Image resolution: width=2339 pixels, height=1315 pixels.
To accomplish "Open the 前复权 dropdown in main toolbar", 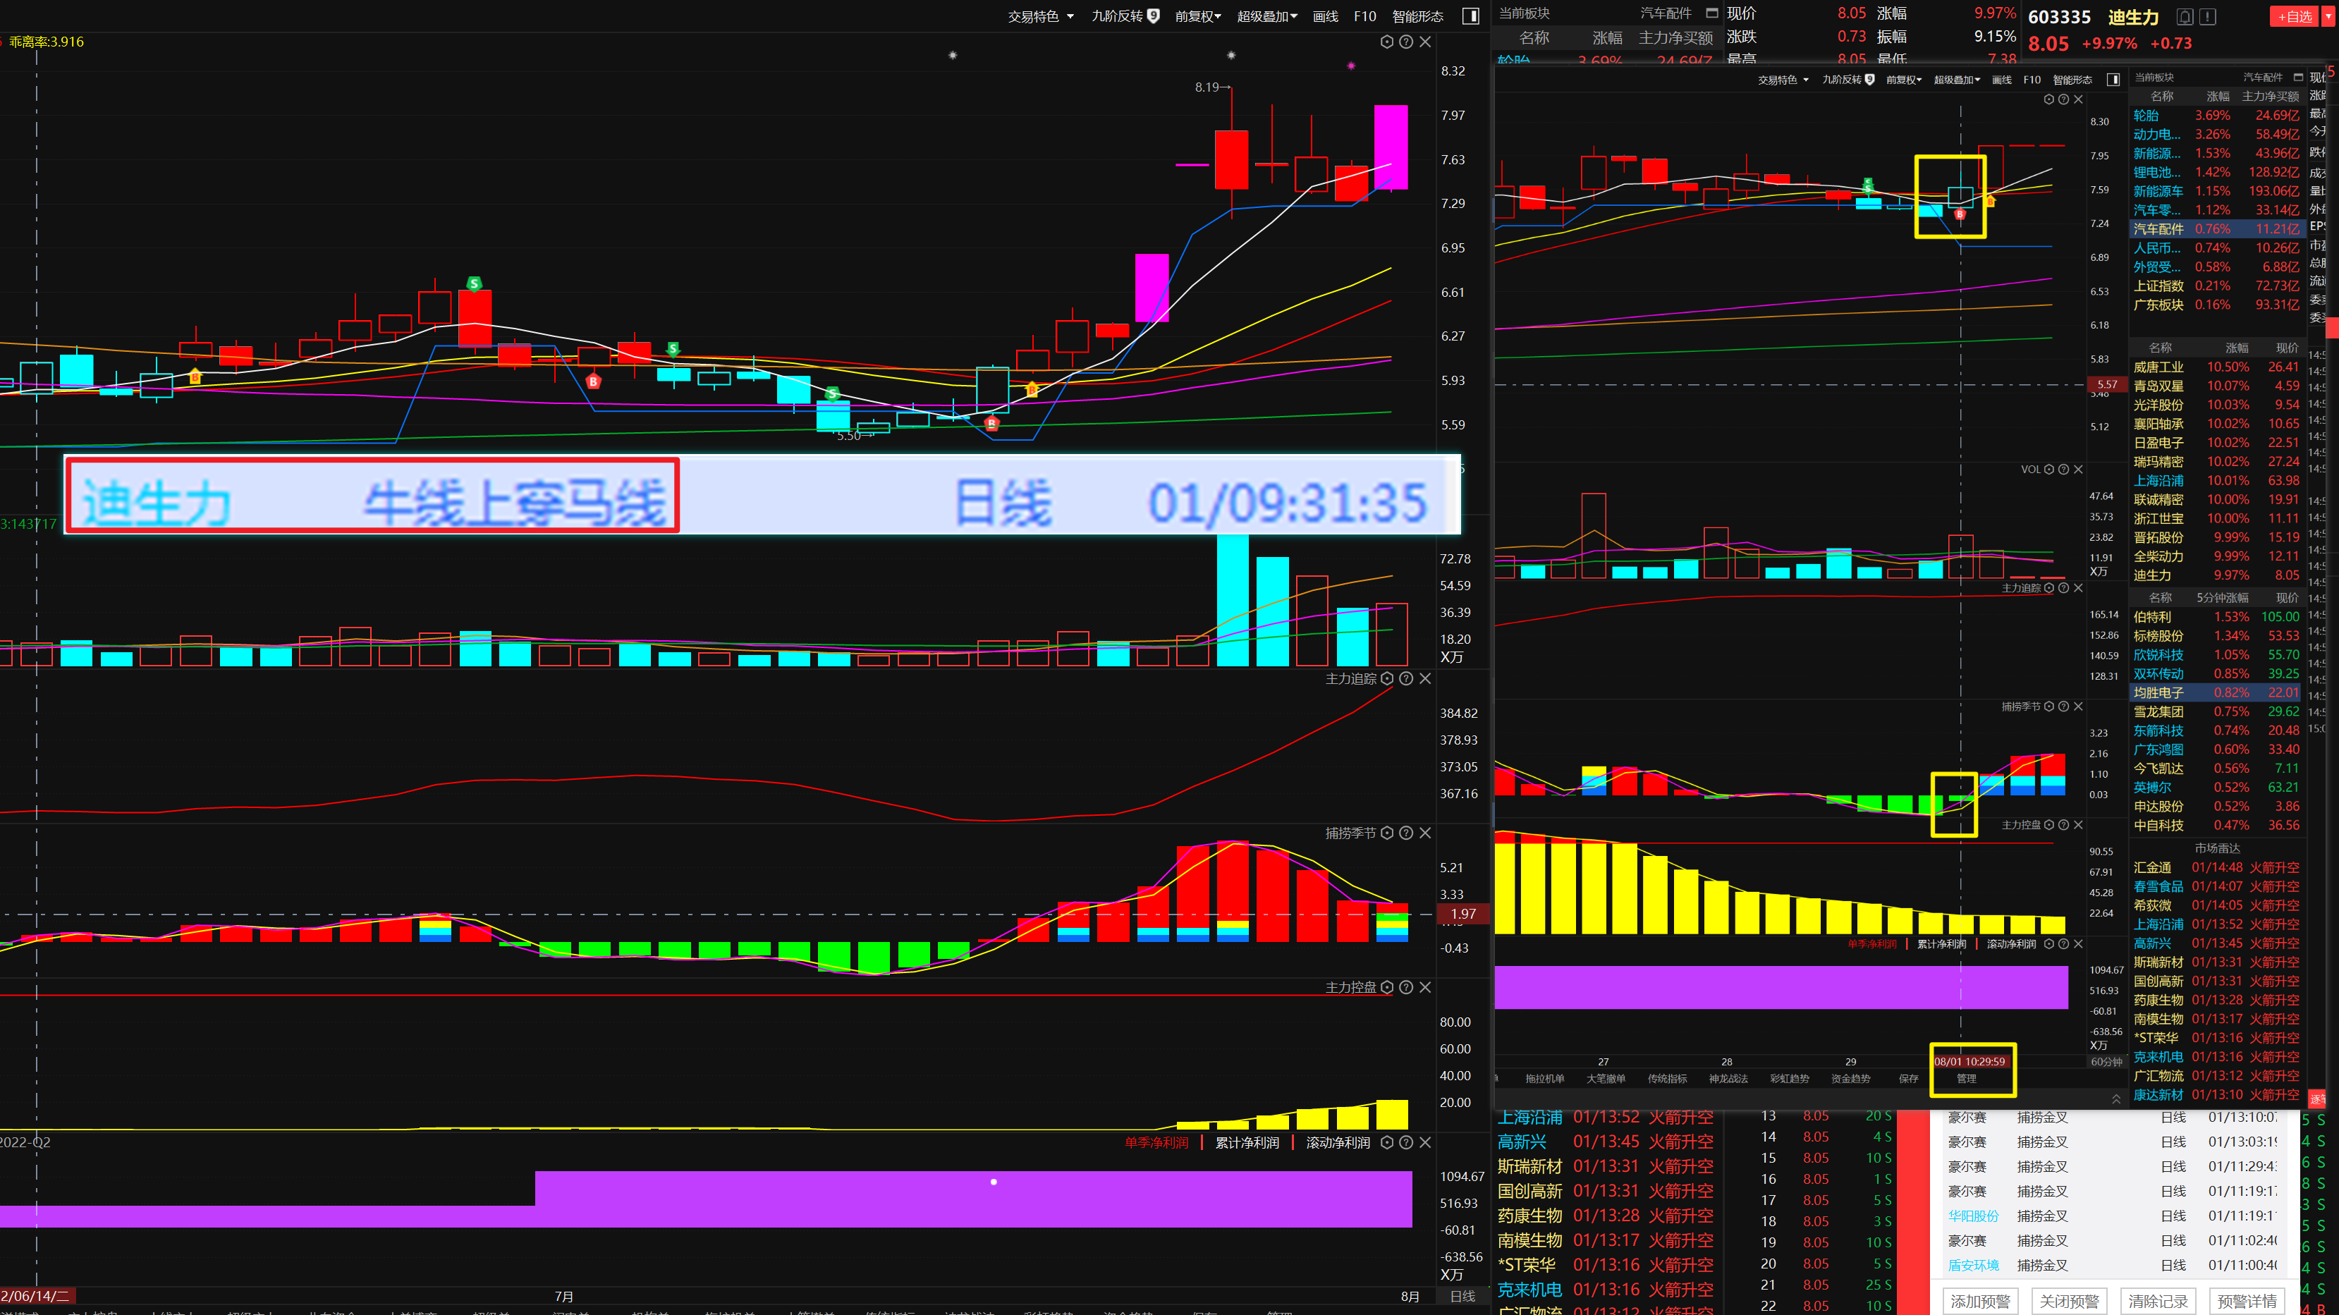I will 1197,16.
